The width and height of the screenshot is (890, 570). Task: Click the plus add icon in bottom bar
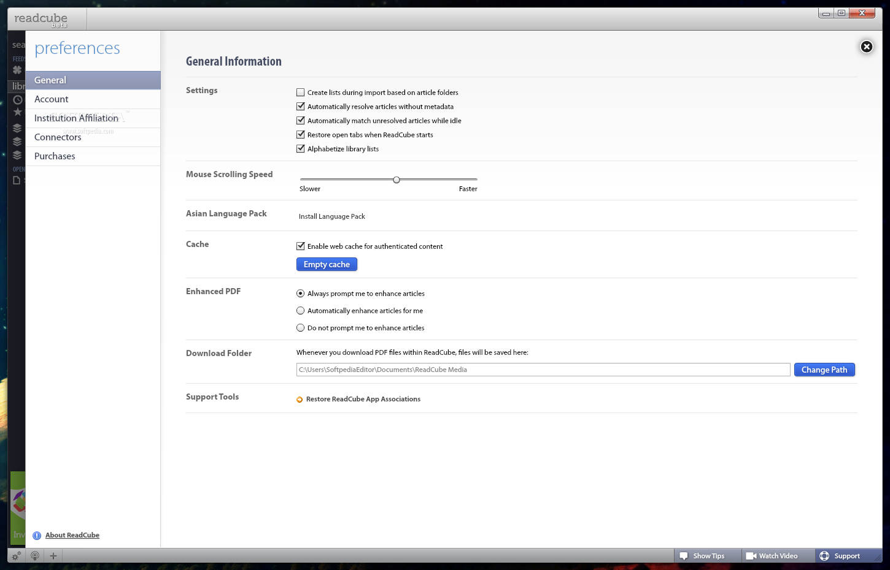coord(53,556)
